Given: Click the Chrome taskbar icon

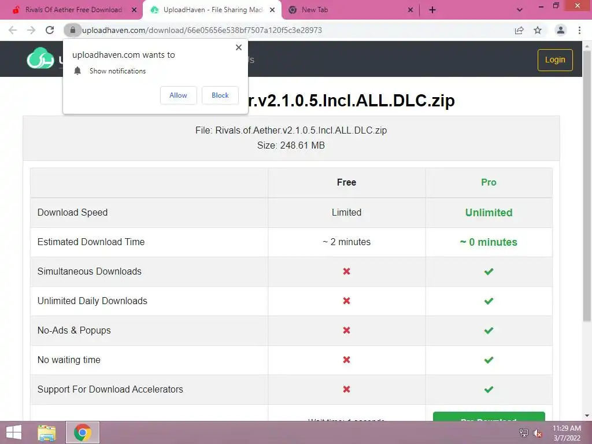Looking at the screenshot, I should (83, 432).
